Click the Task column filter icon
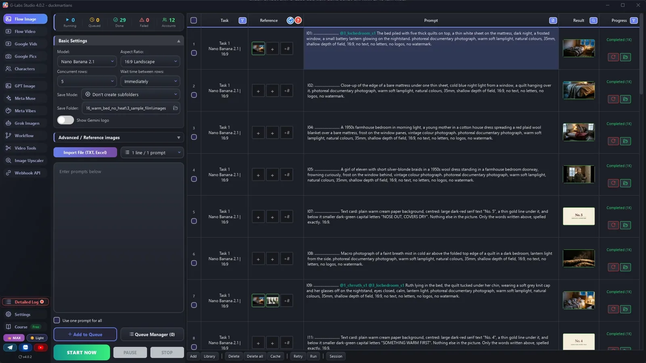This screenshot has width=646, height=363. pos(242,21)
